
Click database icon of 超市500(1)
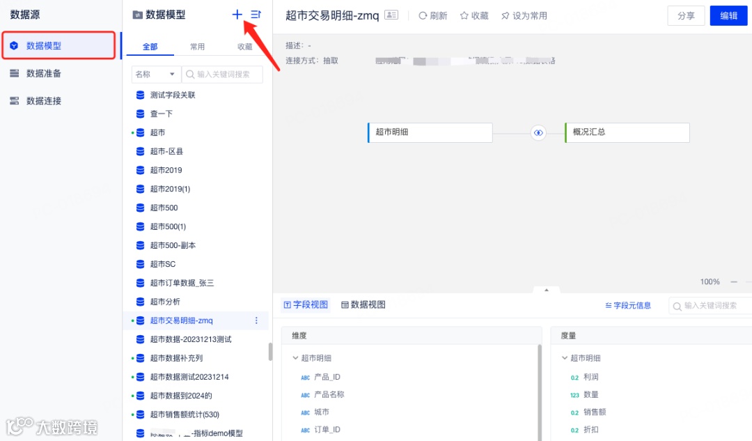point(140,226)
